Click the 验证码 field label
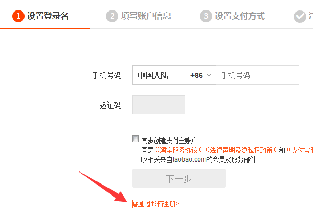The width and height of the screenshot is (313, 218). click(x=110, y=105)
